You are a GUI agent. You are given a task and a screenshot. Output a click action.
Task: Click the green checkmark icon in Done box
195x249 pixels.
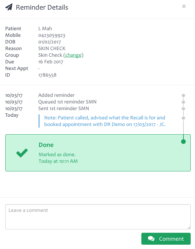pos(22,153)
